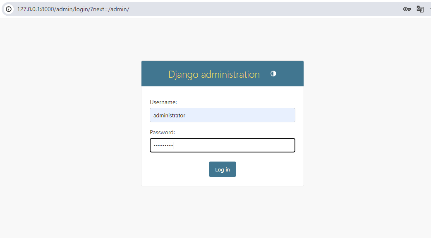Click the Log in button

pos(223,169)
